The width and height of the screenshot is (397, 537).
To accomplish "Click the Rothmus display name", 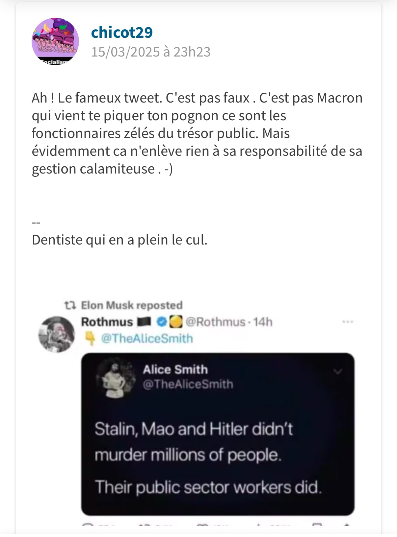I will point(107,322).
